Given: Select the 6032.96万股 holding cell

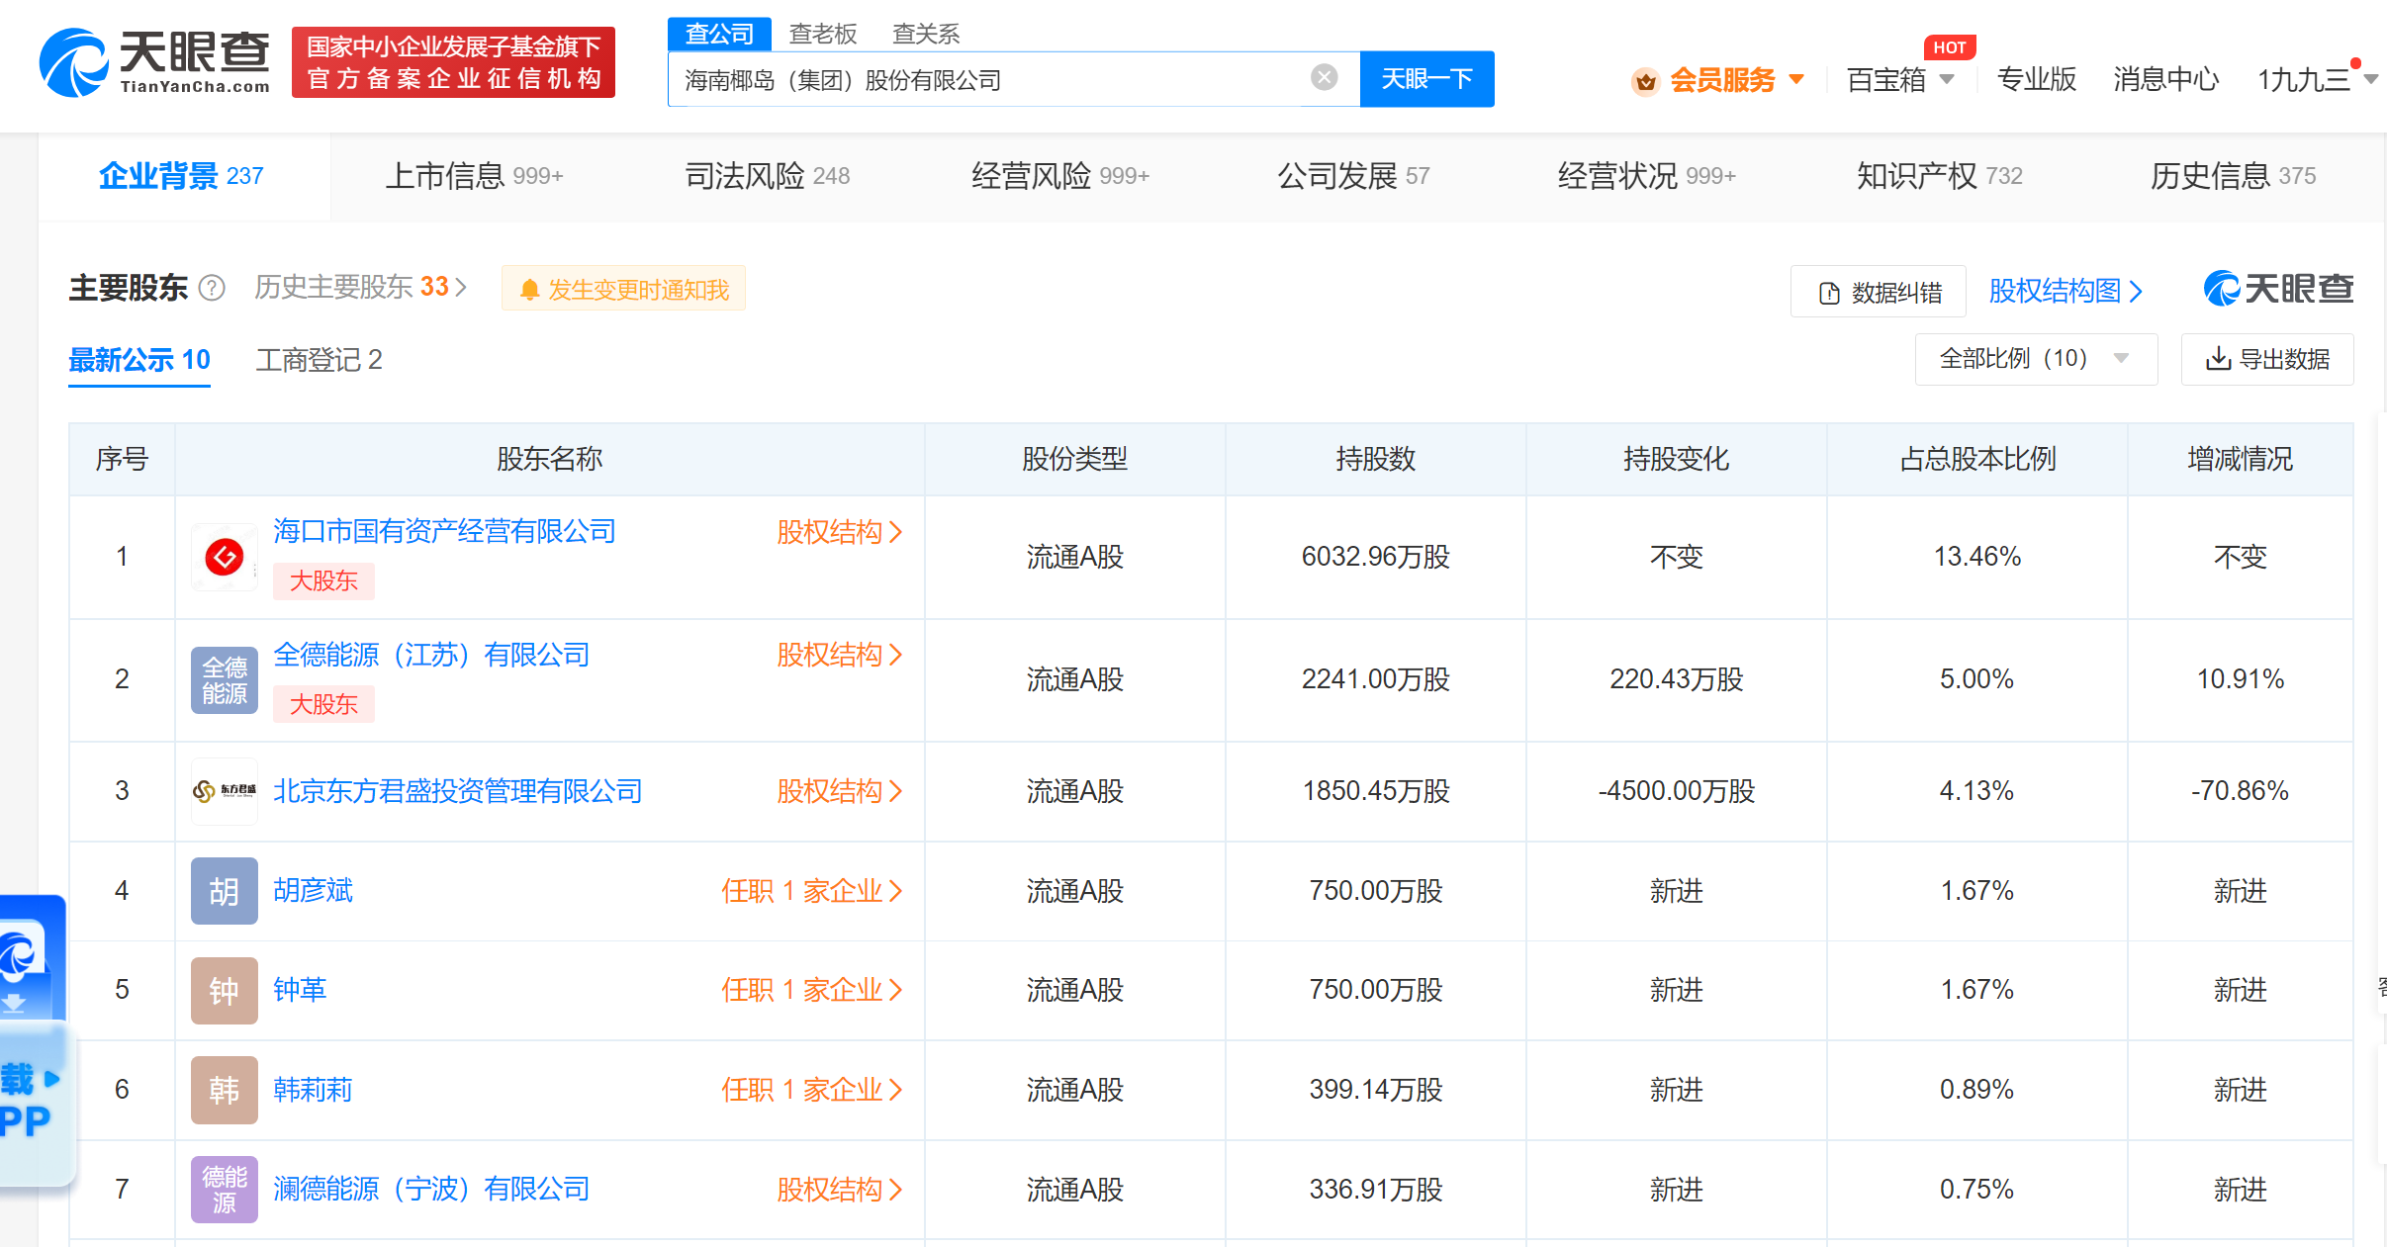Looking at the screenshot, I should [1375, 557].
